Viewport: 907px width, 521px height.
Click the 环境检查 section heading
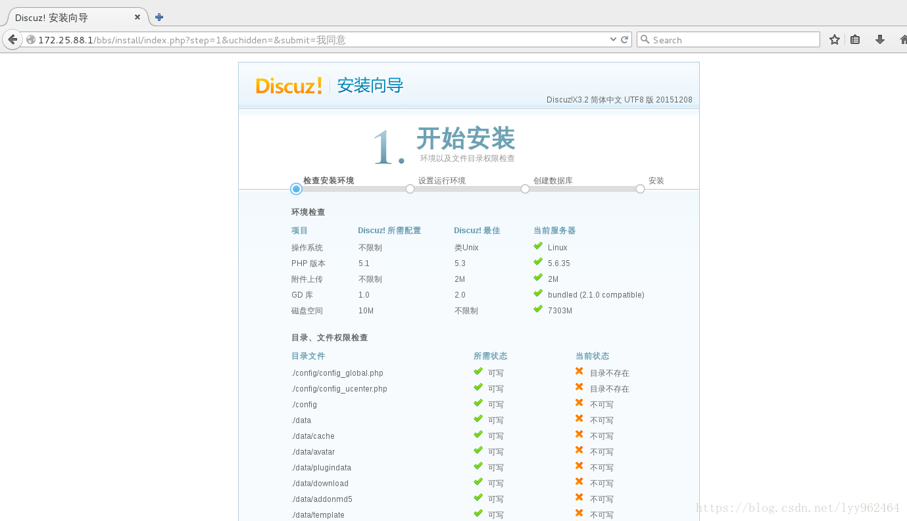pyautogui.click(x=308, y=212)
